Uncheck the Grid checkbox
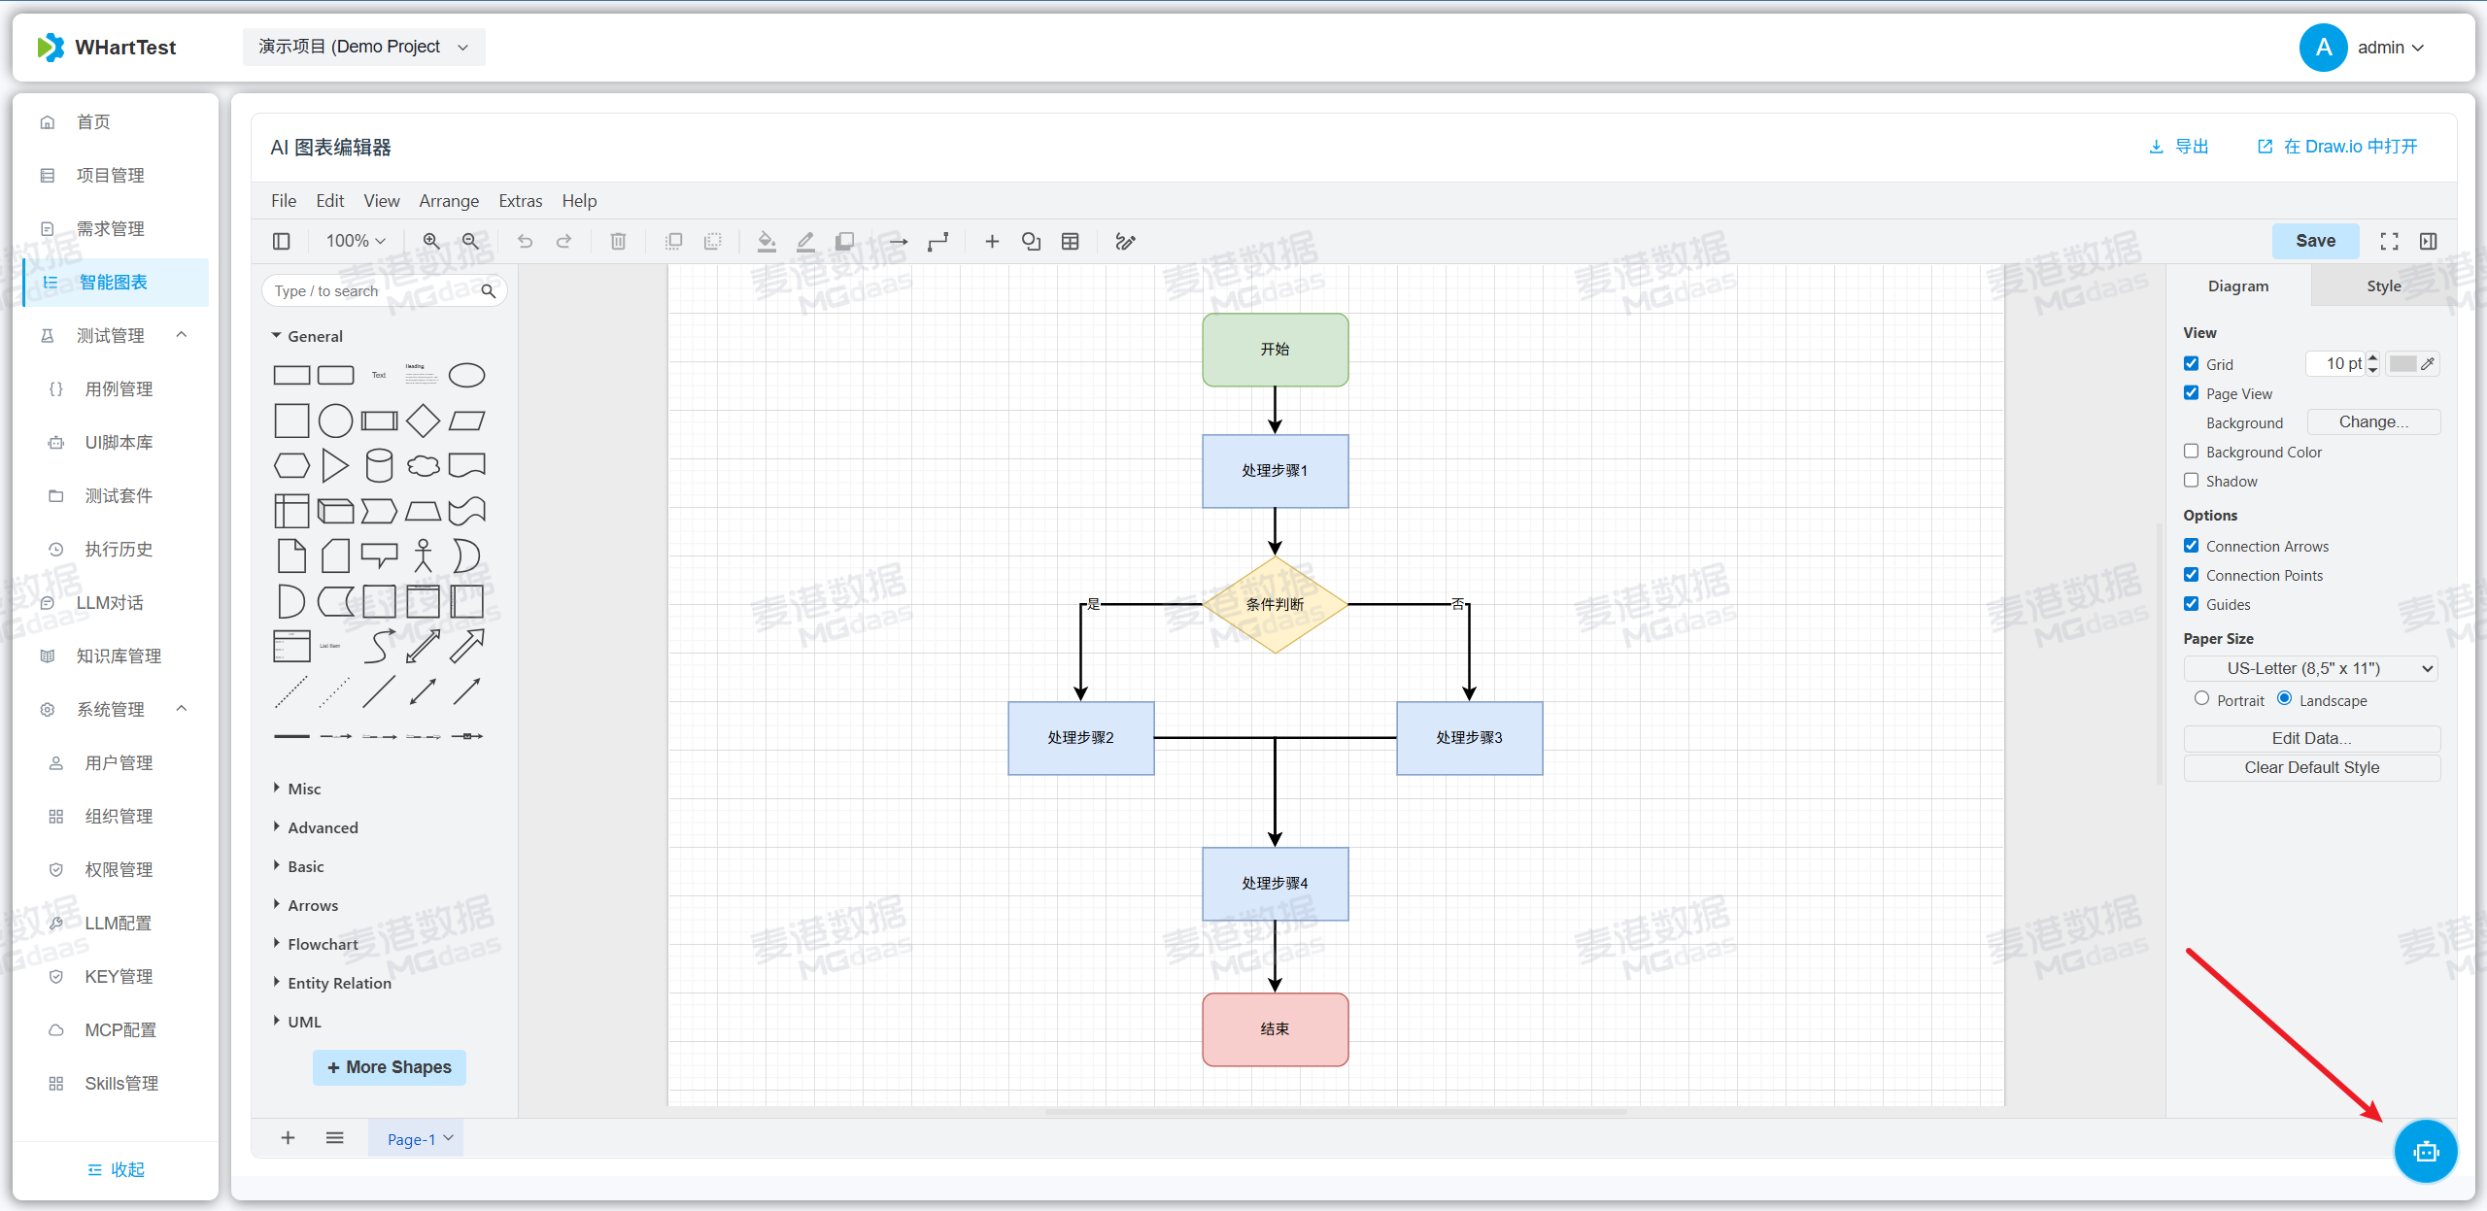The image size is (2487, 1211). tap(2192, 364)
